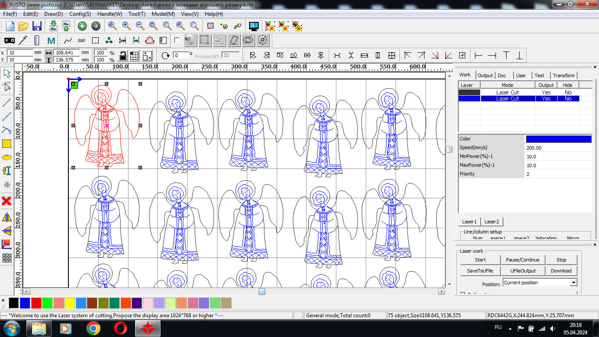Open the Handle(W) menu
Viewport: 599px width, 337px height.
point(110,14)
